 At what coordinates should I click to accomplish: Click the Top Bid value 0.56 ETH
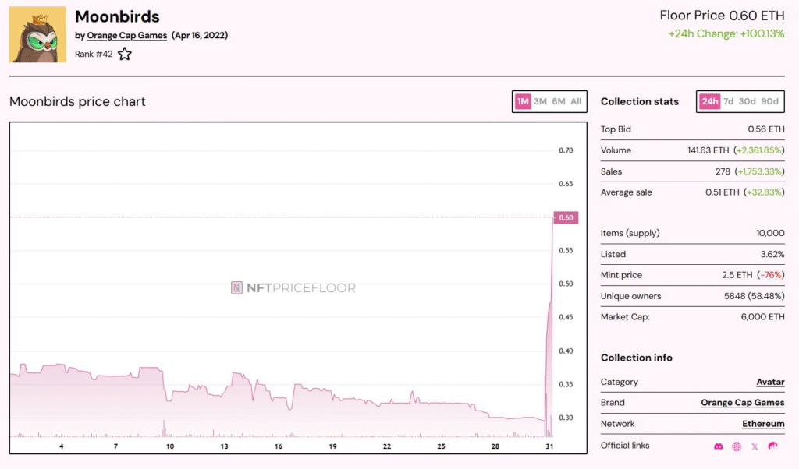point(766,129)
